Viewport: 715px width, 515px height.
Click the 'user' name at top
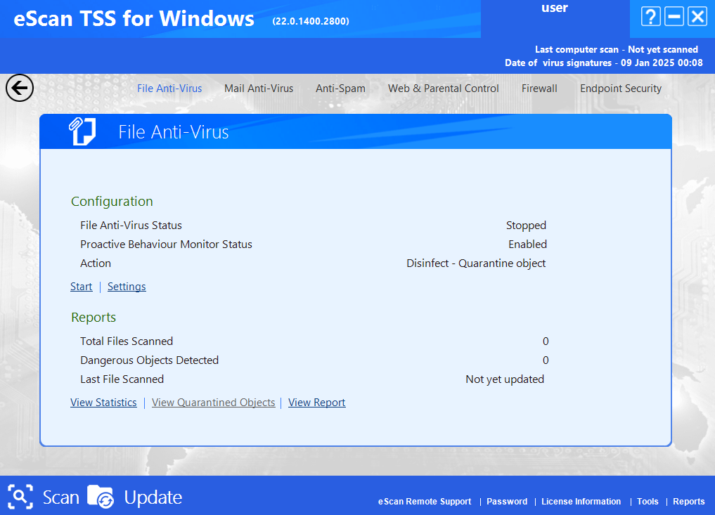tap(555, 8)
